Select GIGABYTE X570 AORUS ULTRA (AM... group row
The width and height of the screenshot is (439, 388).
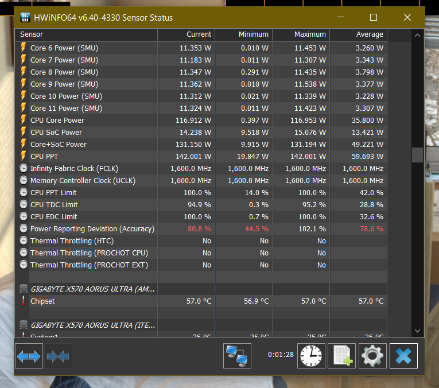point(201,289)
